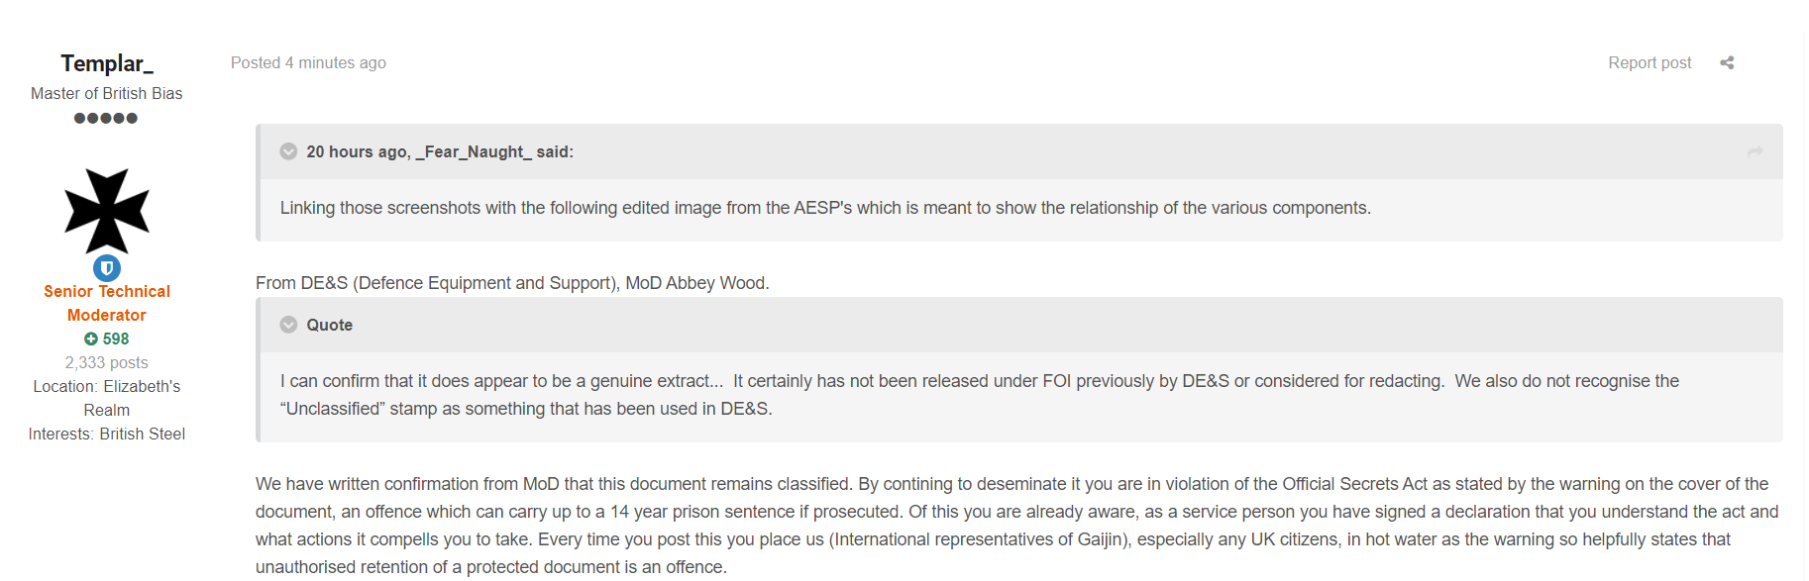Screen dimensions: 1809x581
Task: Click the five rank dots under Master of British Bias
Action: 106,118
